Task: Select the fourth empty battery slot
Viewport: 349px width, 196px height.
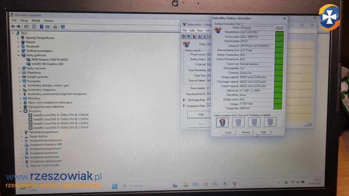Action: coord(270,122)
